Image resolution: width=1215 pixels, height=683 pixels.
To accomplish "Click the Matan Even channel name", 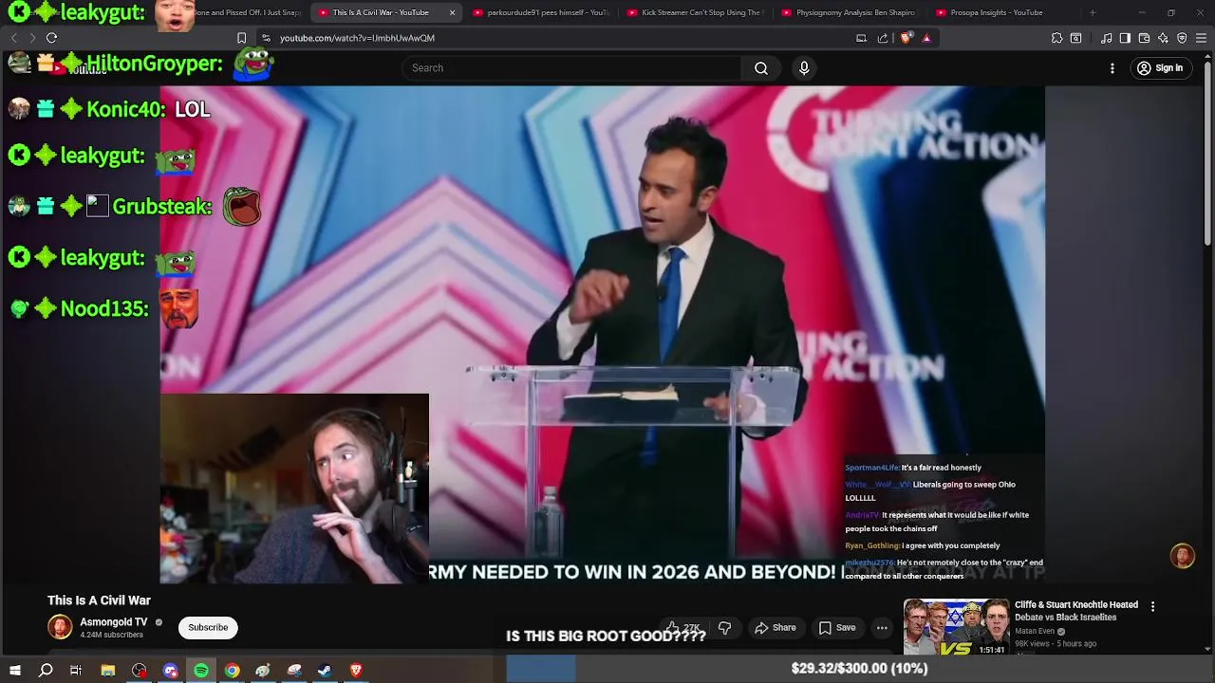I will tap(1035, 631).
